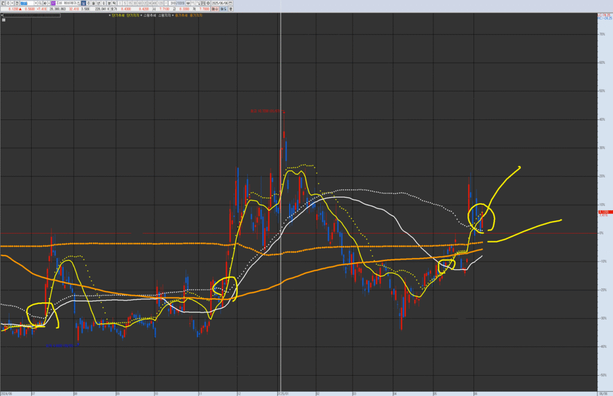The height and width of the screenshot is (396, 613).
Task: Click the 스윙추세 legend label
Action: click(149, 16)
